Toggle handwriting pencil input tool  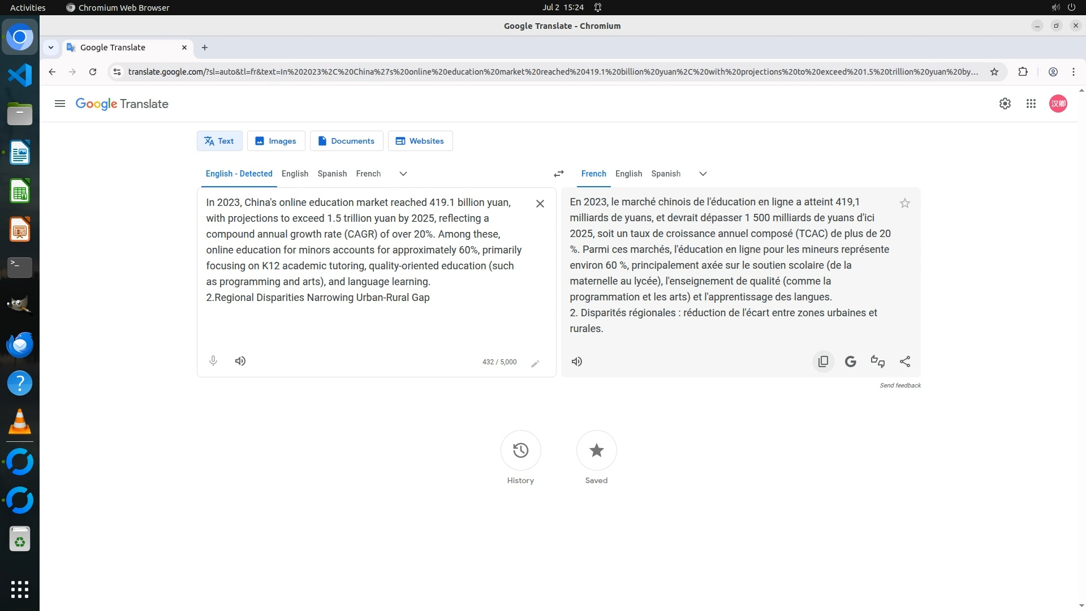point(535,363)
